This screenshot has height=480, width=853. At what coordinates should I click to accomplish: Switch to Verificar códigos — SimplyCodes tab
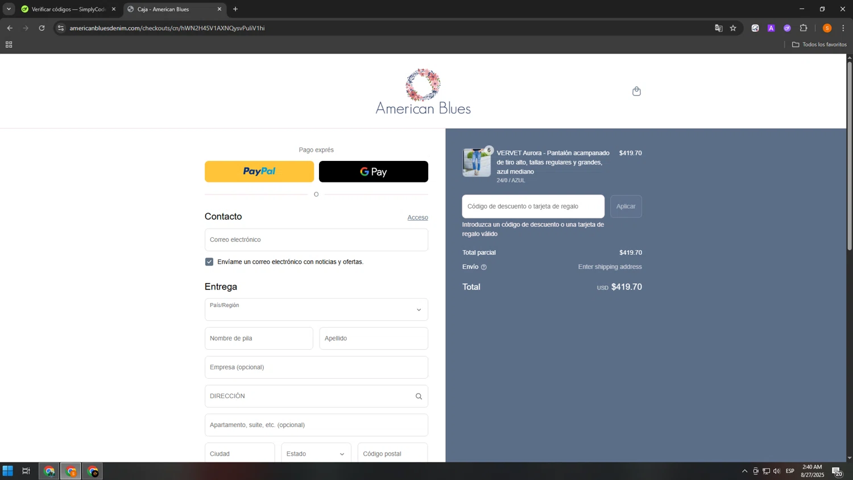click(69, 9)
